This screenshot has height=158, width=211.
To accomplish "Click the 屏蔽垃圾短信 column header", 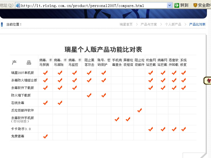I will [128, 62].
